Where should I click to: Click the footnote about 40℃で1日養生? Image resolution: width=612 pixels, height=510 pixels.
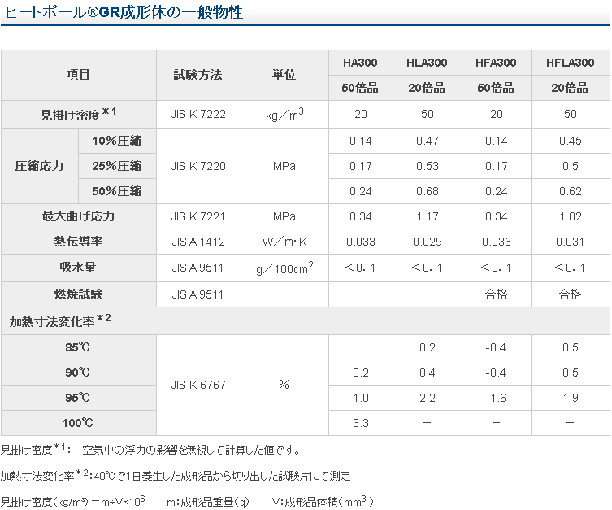point(176,475)
